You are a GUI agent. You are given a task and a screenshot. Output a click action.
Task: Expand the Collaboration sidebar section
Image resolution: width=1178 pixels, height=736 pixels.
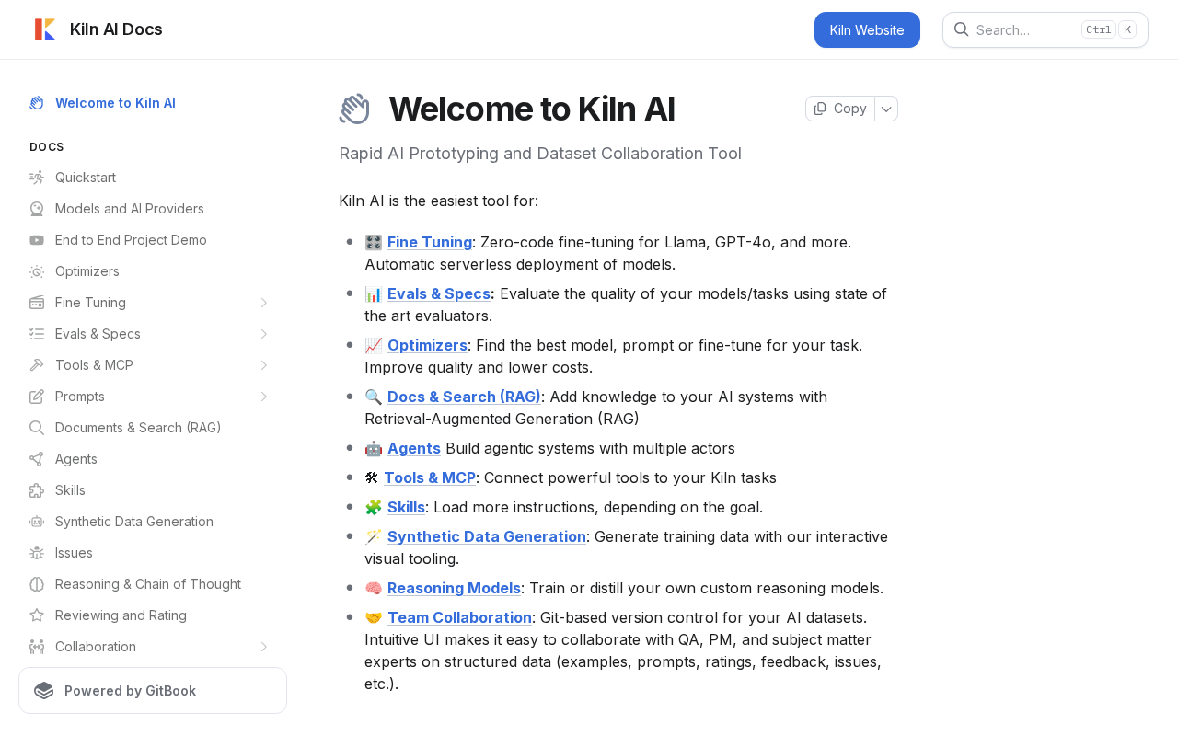tap(264, 647)
